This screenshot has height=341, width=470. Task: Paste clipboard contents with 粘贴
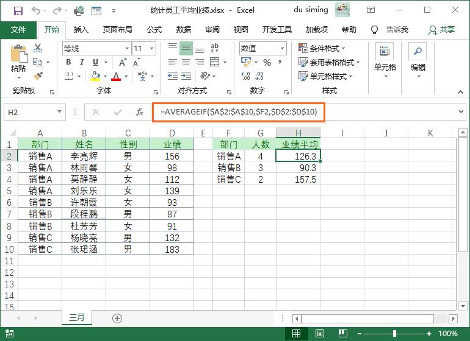click(x=18, y=62)
